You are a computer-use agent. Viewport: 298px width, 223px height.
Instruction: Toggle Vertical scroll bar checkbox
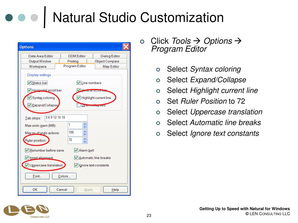(x=79, y=90)
